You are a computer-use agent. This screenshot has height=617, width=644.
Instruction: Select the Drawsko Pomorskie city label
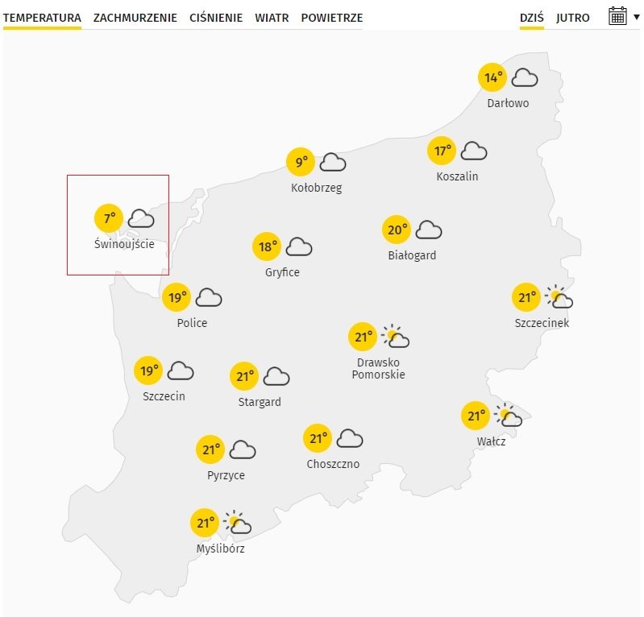click(378, 369)
